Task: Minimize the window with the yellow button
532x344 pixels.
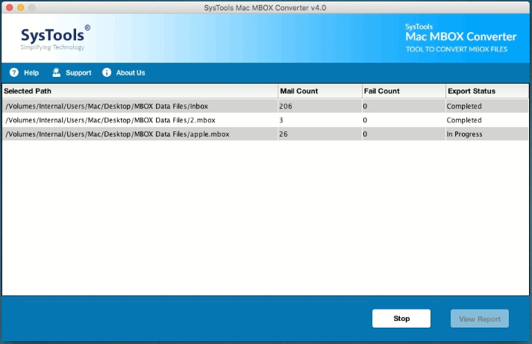Action: point(21,7)
